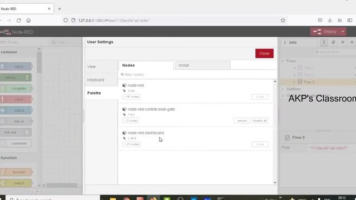Viewport: 356px width, 200px height.
Task: Click in use button for node-red-dashboard
Action: [x=260, y=144]
